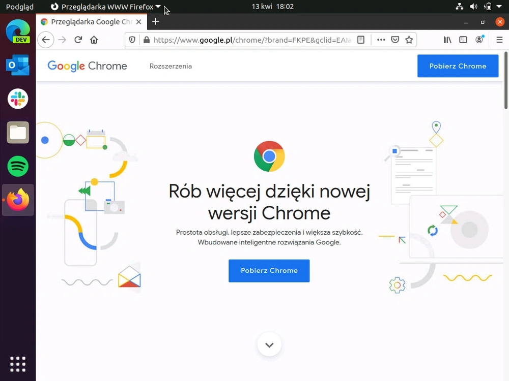Viewport: 509px width, 381px height.
Task: Save page to Pocket
Action: (x=395, y=40)
